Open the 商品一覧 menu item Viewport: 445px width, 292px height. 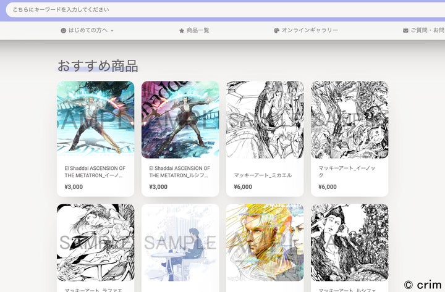click(x=194, y=30)
